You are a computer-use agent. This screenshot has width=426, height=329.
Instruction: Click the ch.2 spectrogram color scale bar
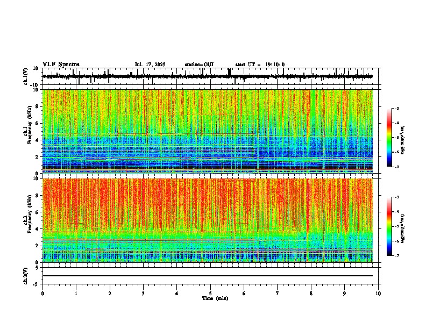[x=389, y=226]
